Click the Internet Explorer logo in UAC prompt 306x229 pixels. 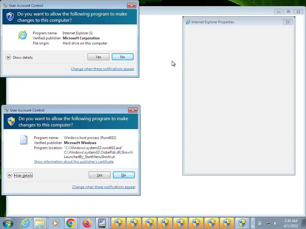pyautogui.click(x=23, y=35)
